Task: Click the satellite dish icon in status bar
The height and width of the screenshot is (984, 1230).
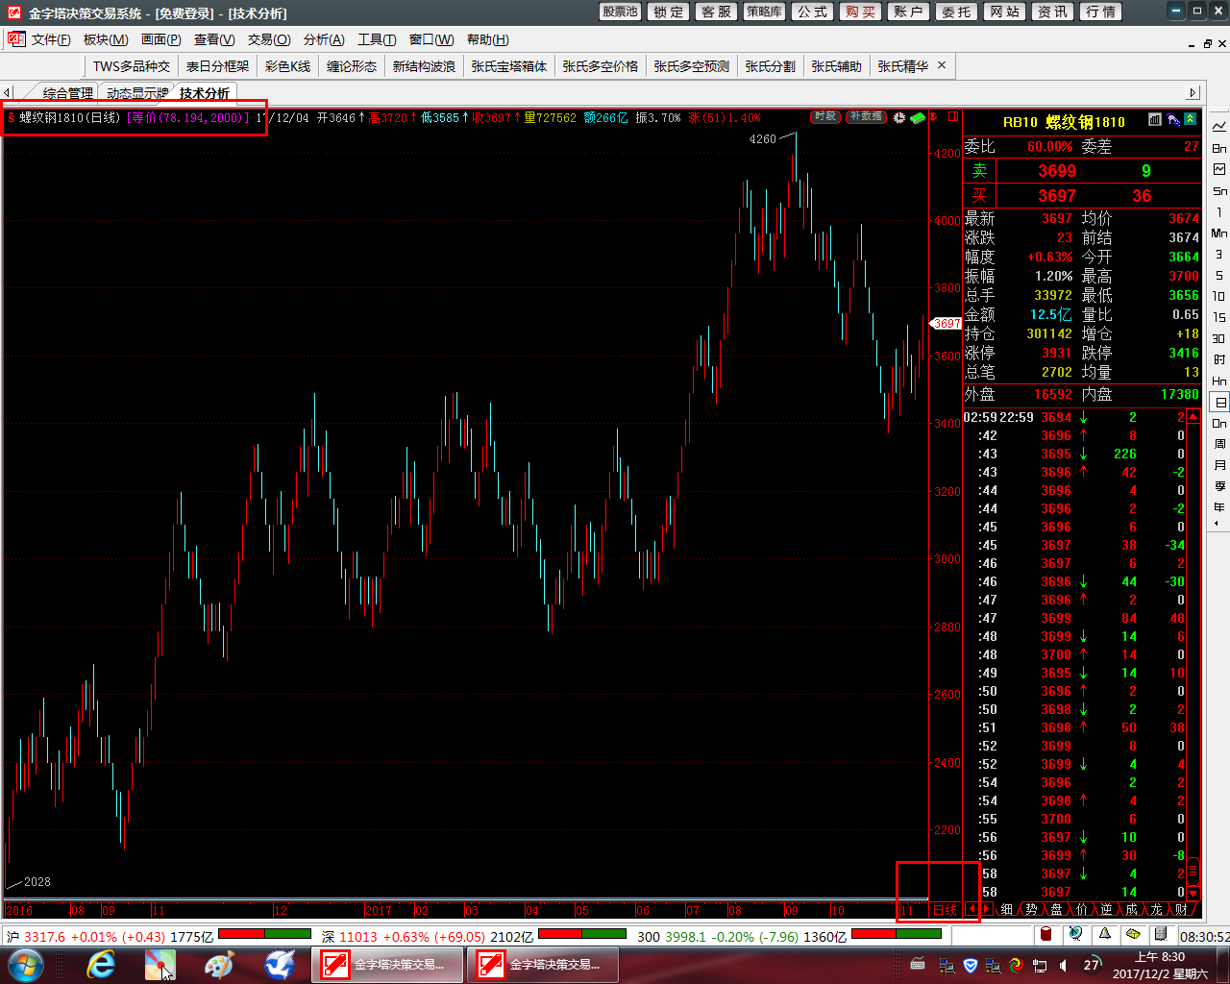Action: (1075, 934)
